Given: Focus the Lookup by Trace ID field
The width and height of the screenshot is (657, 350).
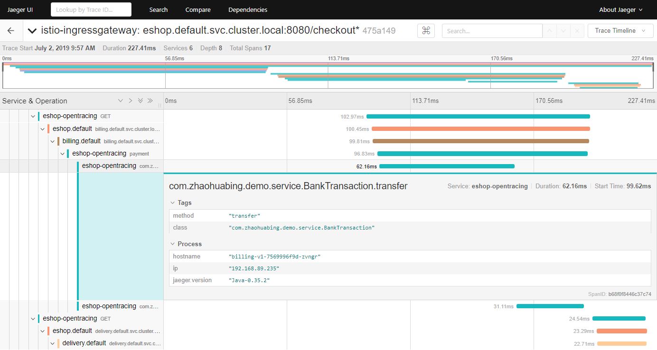Looking at the screenshot, I should coord(91,9).
